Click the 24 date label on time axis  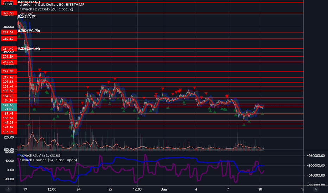pyautogui.click(x=78, y=189)
